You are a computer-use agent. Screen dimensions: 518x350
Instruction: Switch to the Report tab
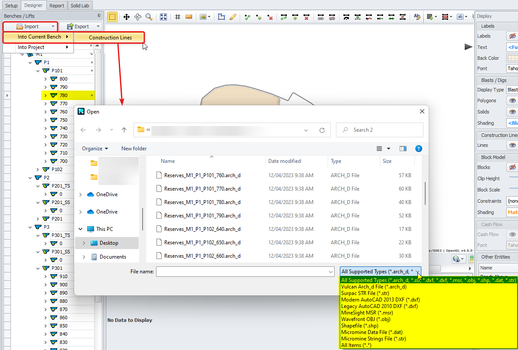click(x=56, y=6)
